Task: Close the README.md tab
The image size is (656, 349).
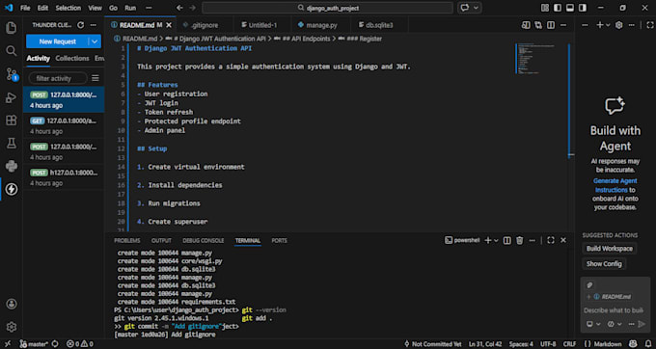Action: 169,25
